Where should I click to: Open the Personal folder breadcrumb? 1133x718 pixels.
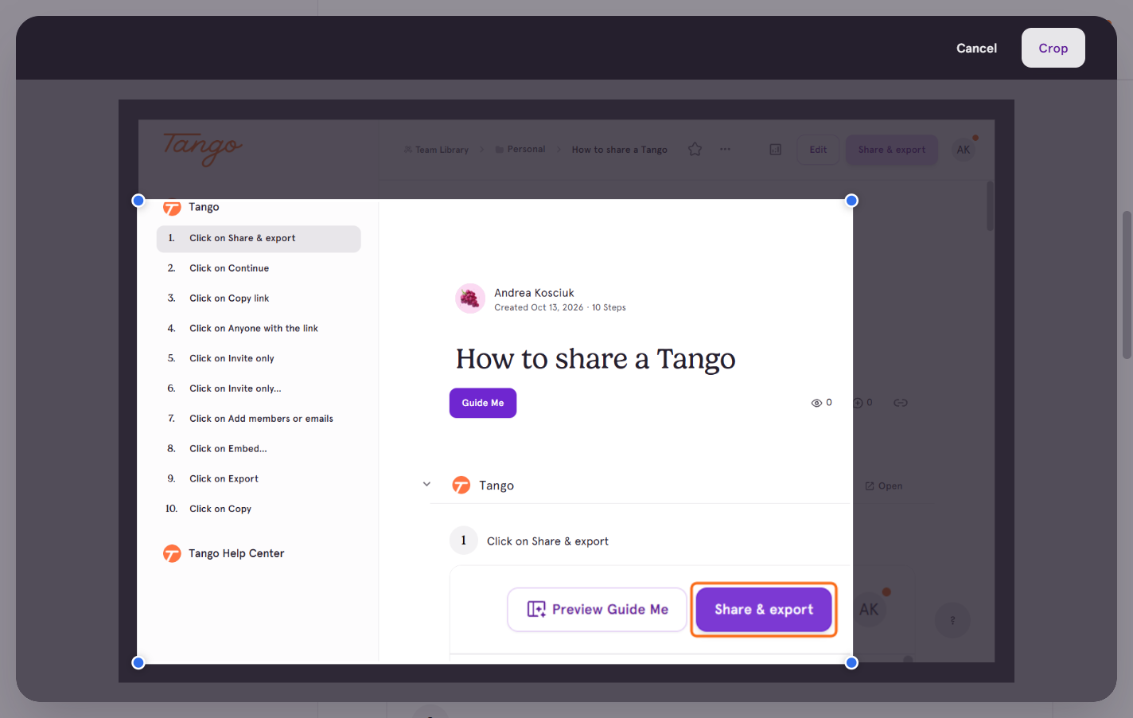520,149
